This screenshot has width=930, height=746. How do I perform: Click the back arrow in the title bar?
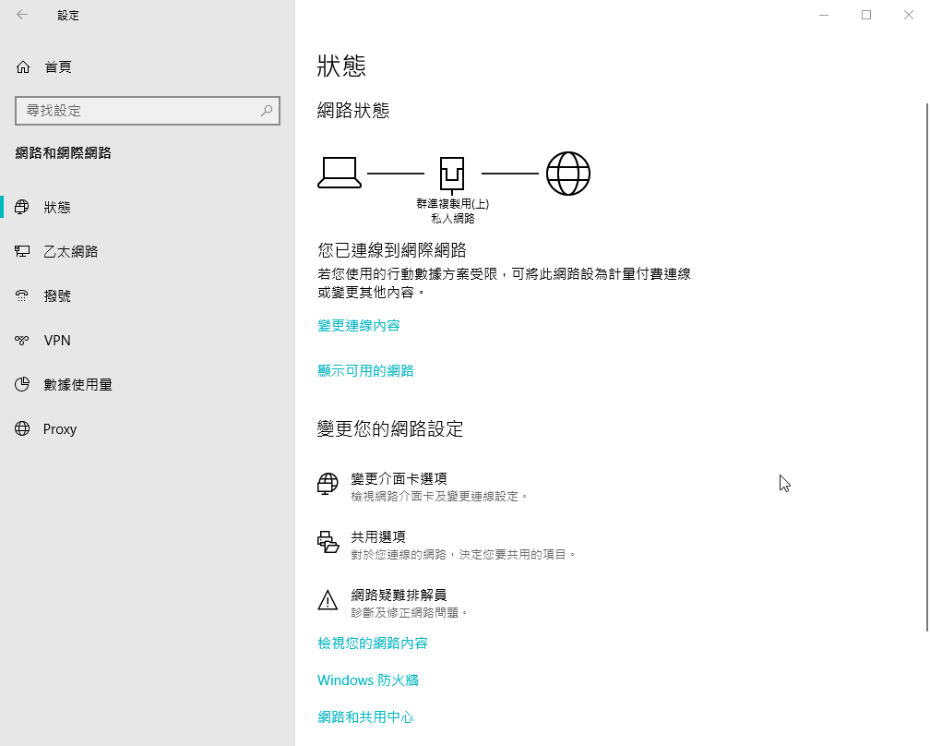pos(22,15)
